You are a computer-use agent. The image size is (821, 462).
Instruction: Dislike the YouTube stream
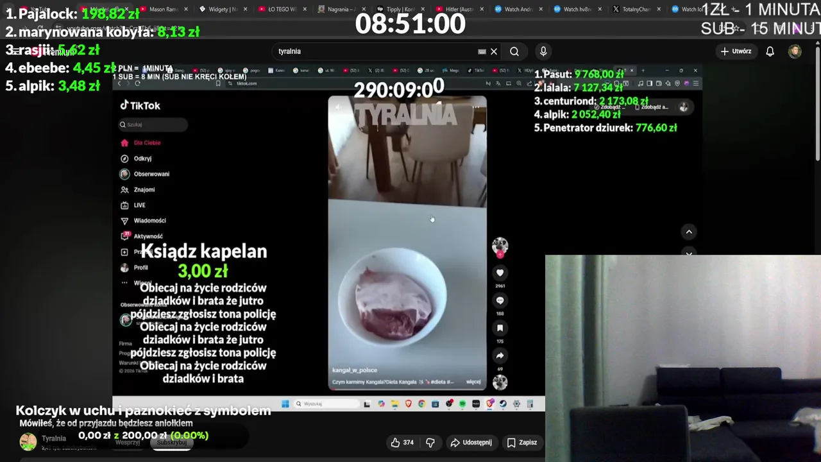430,442
